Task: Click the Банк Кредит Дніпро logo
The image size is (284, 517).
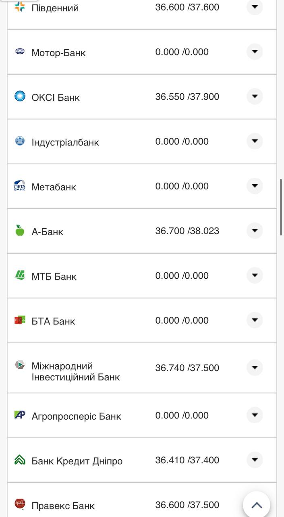Action: click(20, 460)
